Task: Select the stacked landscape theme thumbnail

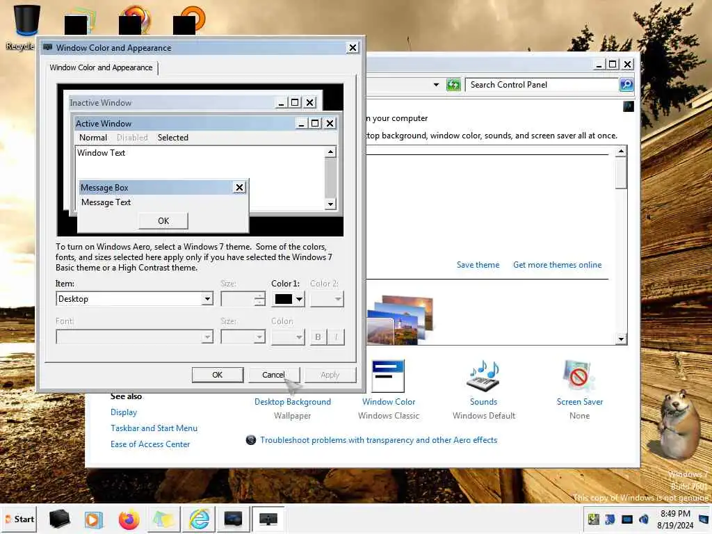Action: pyautogui.click(x=400, y=320)
